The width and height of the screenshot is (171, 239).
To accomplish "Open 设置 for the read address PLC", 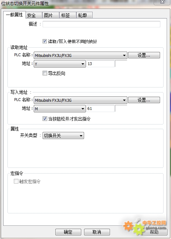I will click(x=144, y=55).
